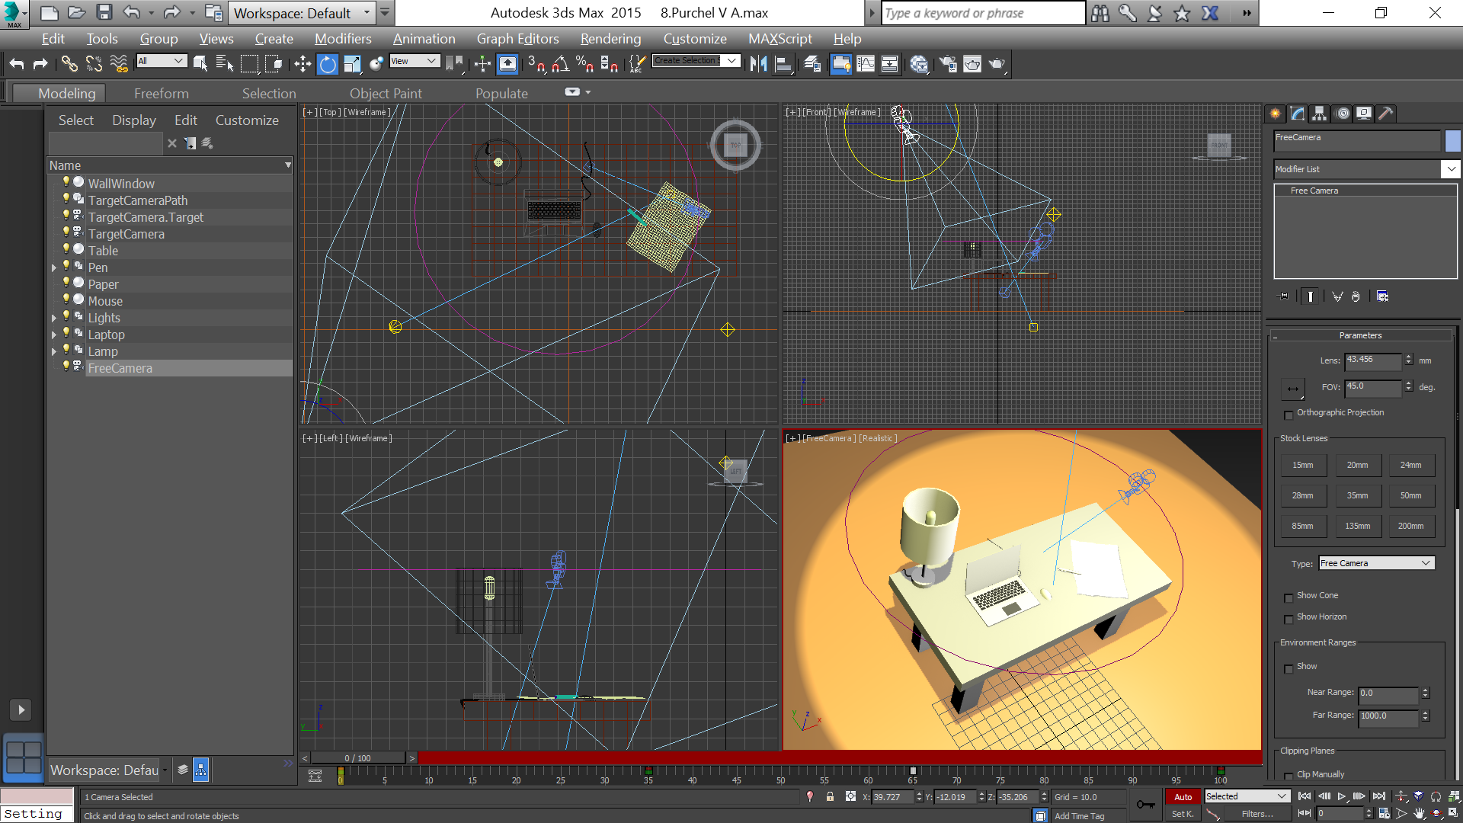Toggle Percent Snap
Screen dimensions: 1463x823
click(x=584, y=64)
